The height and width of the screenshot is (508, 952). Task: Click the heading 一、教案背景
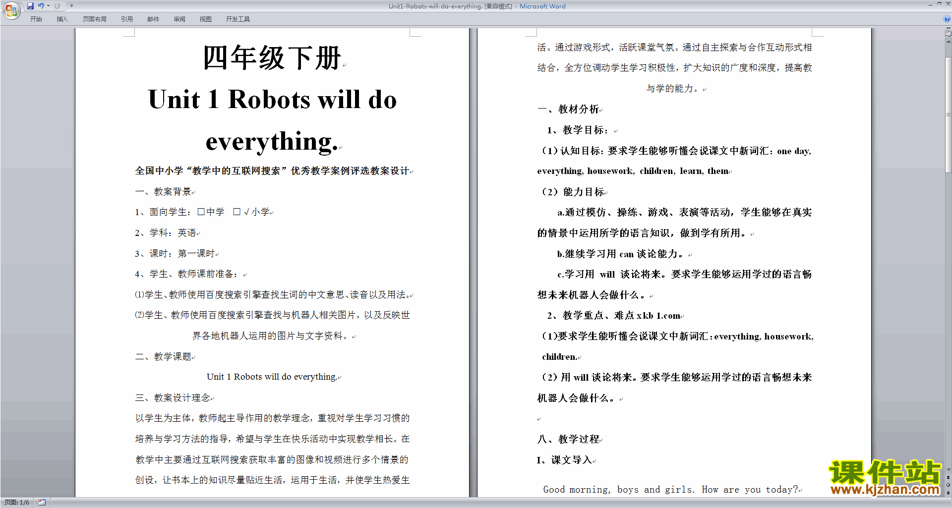[163, 191]
